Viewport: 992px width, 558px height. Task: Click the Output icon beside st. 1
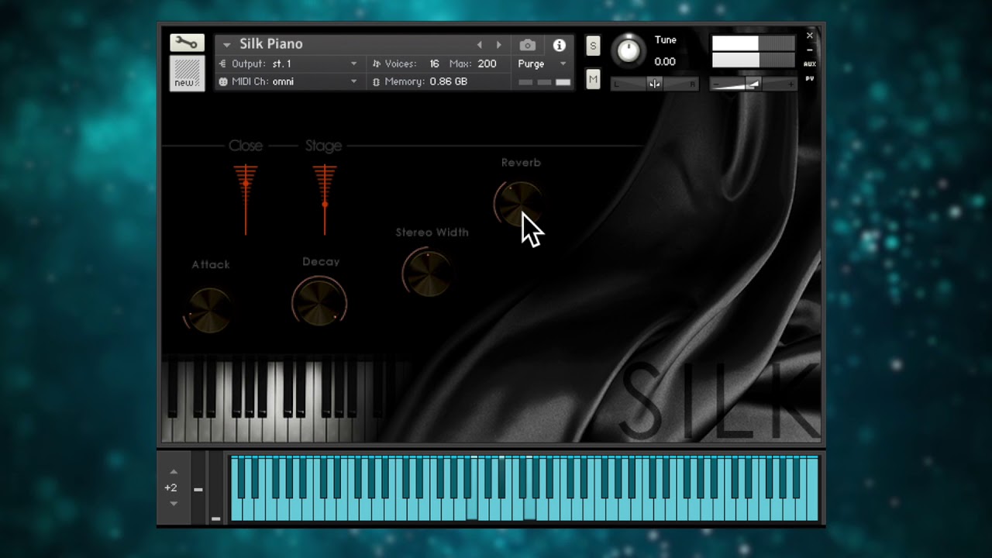[x=223, y=64]
